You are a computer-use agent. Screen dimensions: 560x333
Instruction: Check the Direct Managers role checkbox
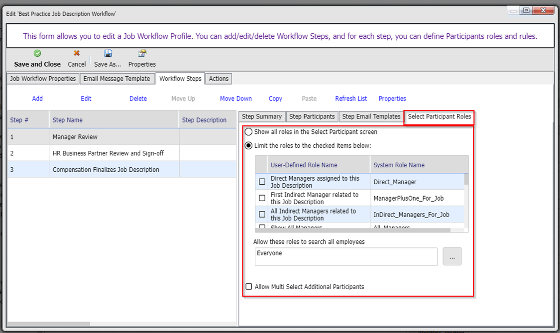click(262, 182)
